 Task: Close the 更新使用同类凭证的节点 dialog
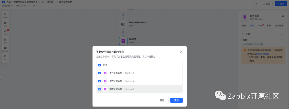tap(181, 52)
